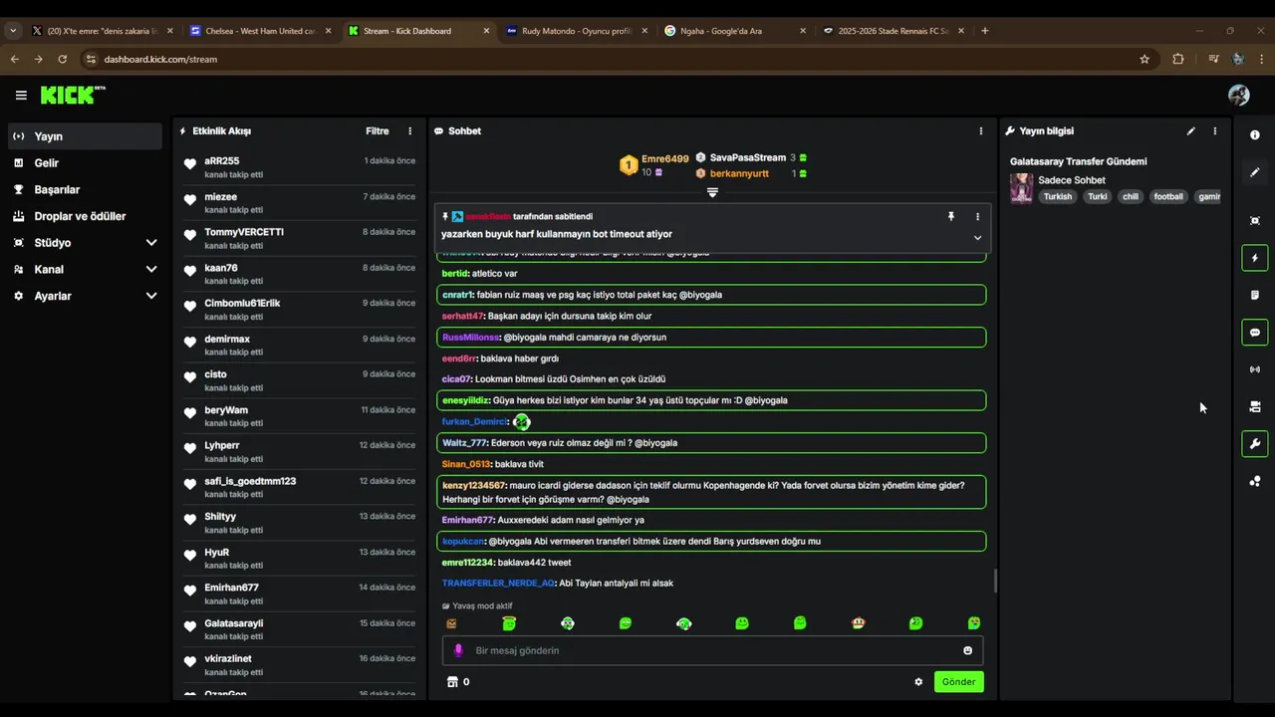Click the document notes icon in right sidebar

[1255, 295]
